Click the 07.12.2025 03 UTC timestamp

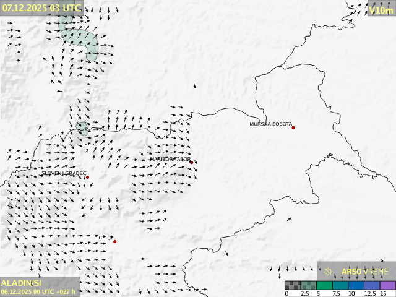tap(41, 7)
